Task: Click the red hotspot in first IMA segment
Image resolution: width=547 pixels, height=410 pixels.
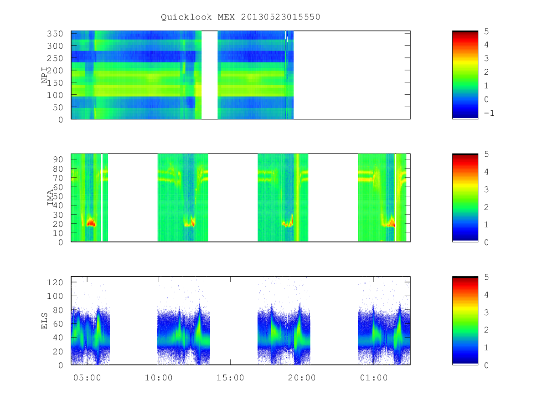Action: pyautogui.click(x=90, y=223)
